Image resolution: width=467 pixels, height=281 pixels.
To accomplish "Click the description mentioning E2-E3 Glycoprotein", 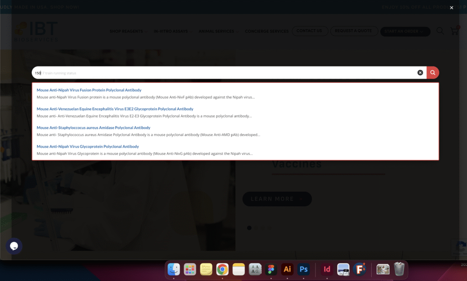I will pos(144,116).
